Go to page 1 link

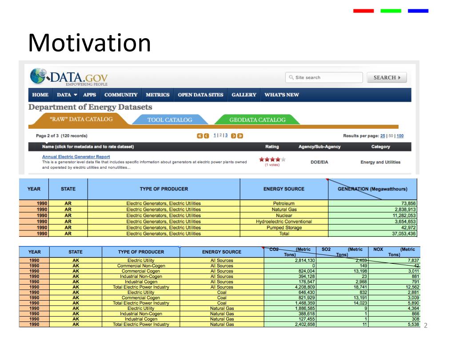(215, 135)
